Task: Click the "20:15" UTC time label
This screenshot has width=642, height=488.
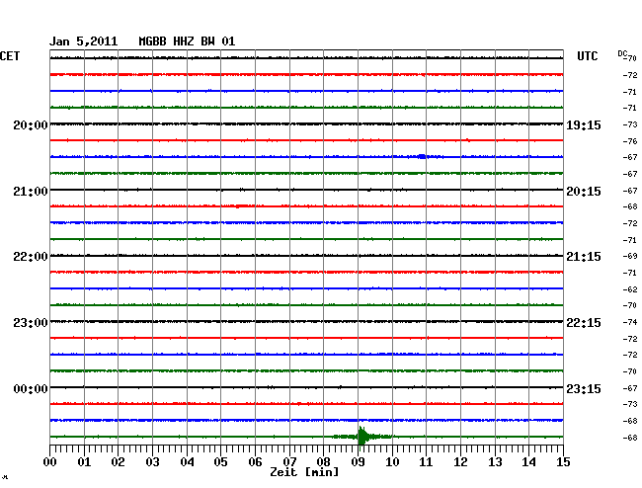Action: tap(584, 192)
